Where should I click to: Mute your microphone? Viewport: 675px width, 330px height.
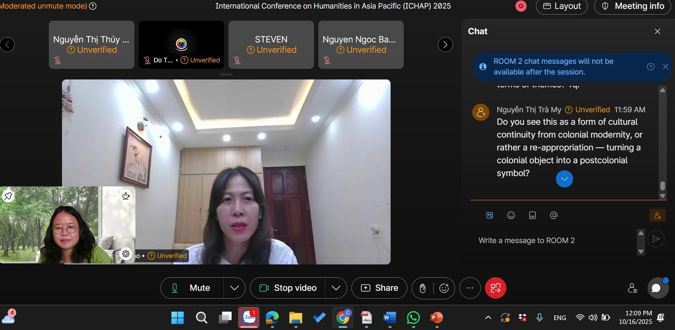pyautogui.click(x=192, y=288)
